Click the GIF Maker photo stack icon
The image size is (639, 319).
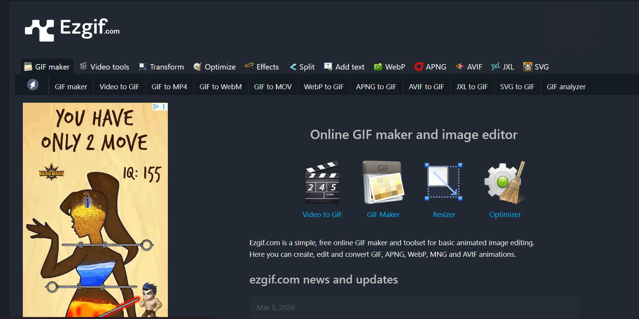[x=383, y=182]
